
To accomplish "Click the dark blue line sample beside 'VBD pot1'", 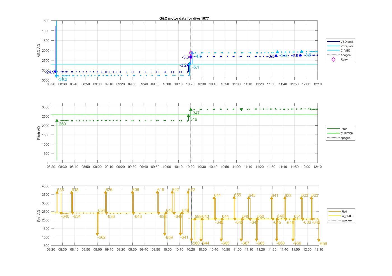I will [333, 42].
